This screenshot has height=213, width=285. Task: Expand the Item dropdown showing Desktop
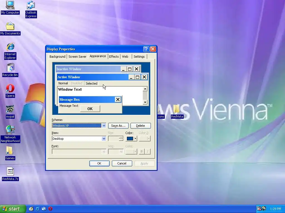tap(104, 139)
